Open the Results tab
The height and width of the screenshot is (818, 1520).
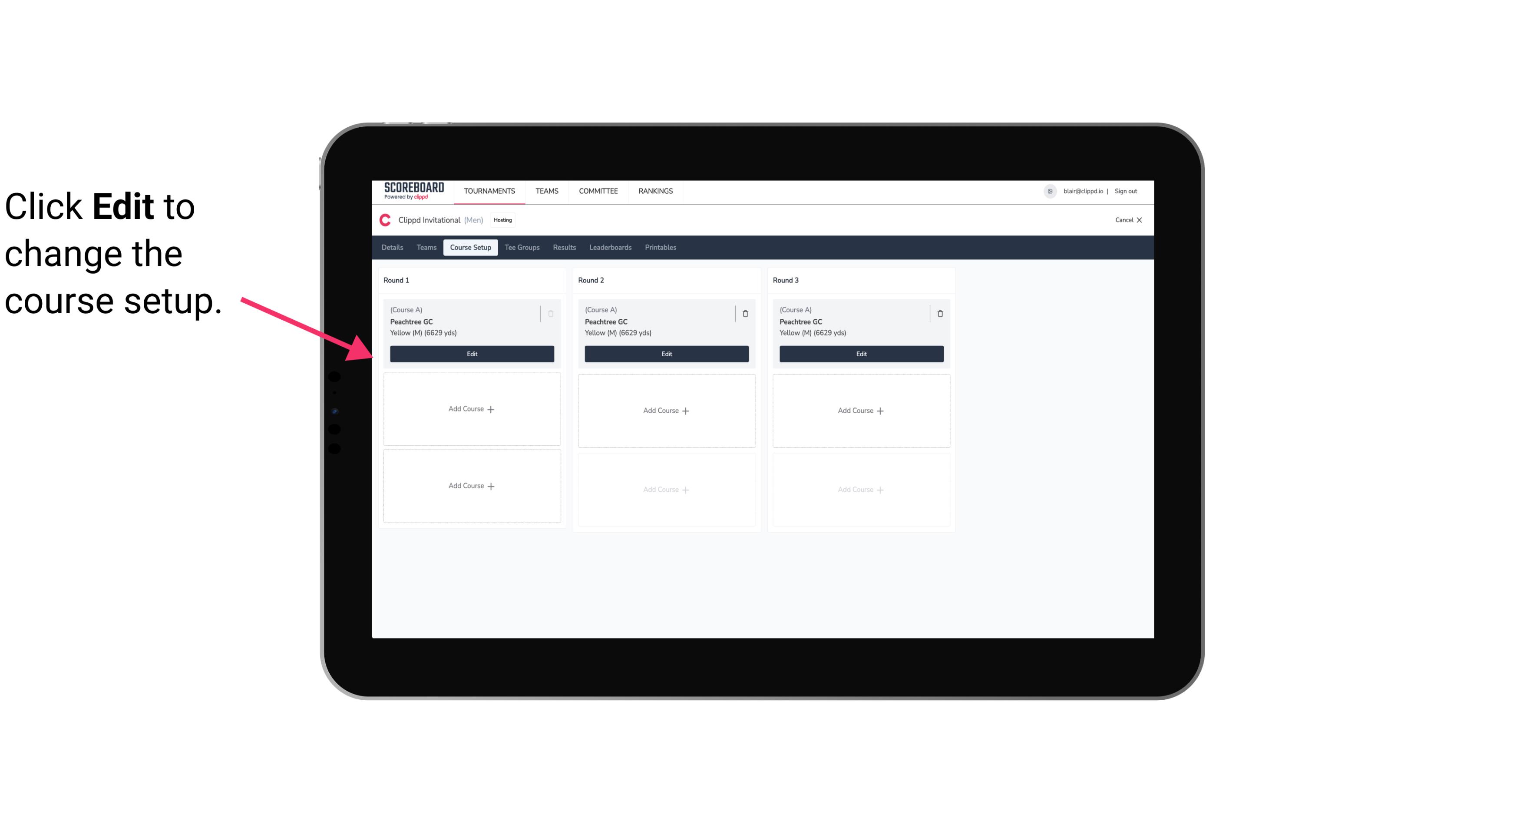(565, 247)
